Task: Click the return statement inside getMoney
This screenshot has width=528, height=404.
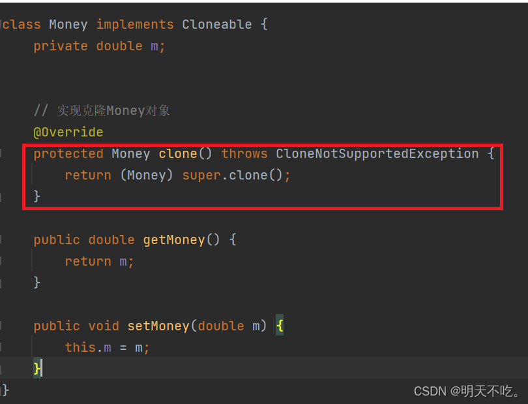Action: pos(98,261)
